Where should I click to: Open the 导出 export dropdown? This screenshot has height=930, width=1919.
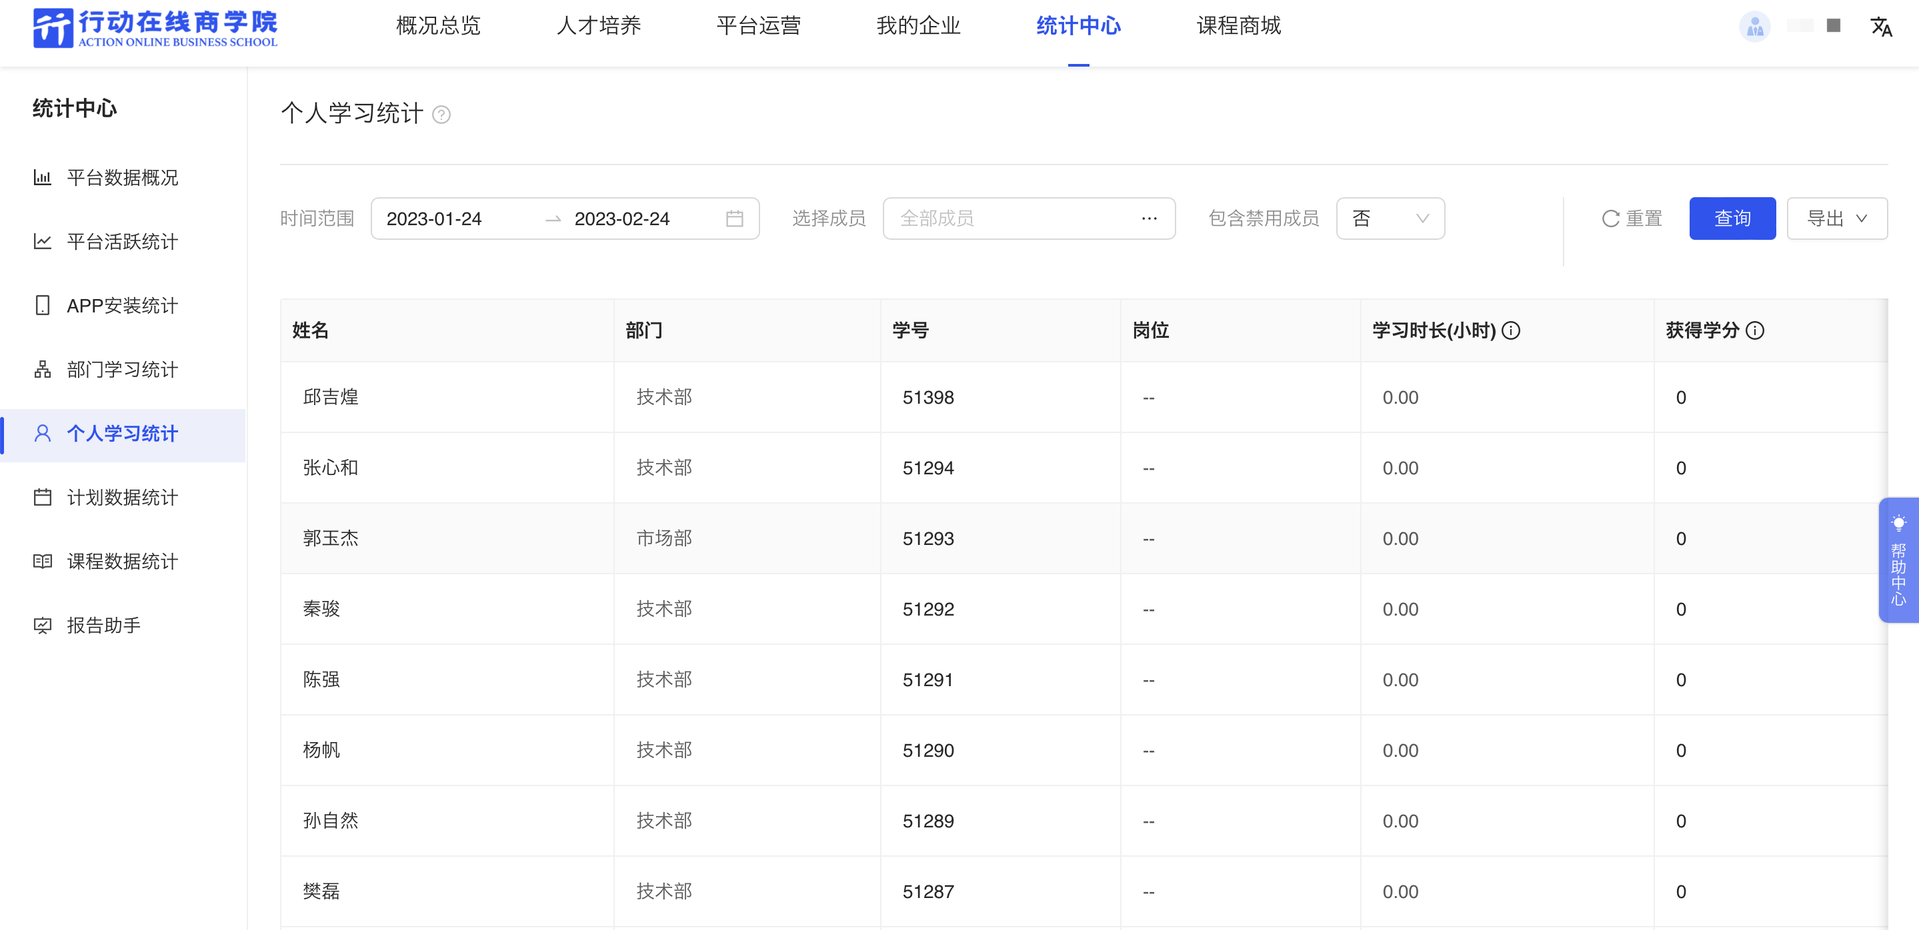[x=1836, y=219]
